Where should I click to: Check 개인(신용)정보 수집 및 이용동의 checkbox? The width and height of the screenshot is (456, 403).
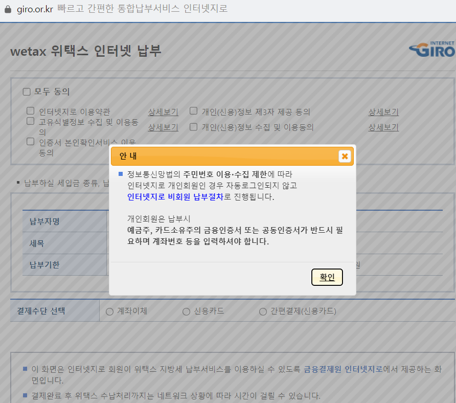click(193, 127)
